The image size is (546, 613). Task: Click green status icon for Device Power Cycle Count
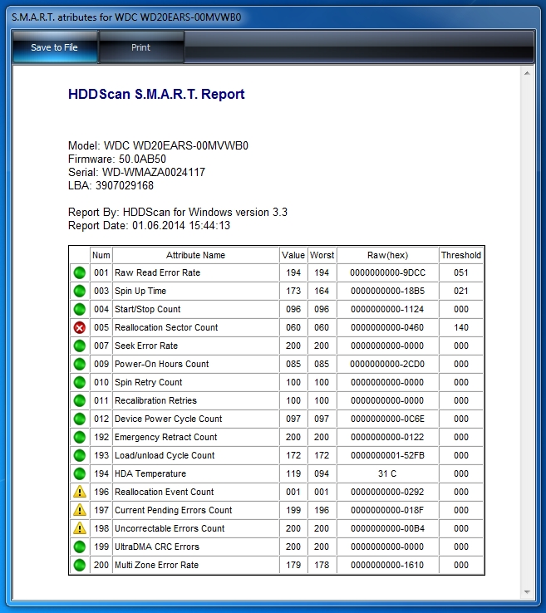point(80,419)
